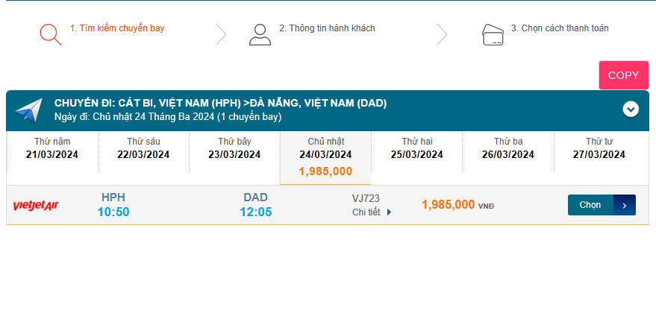
Task: Click the VietJet Air airline logo
Action: click(x=36, y=205)
